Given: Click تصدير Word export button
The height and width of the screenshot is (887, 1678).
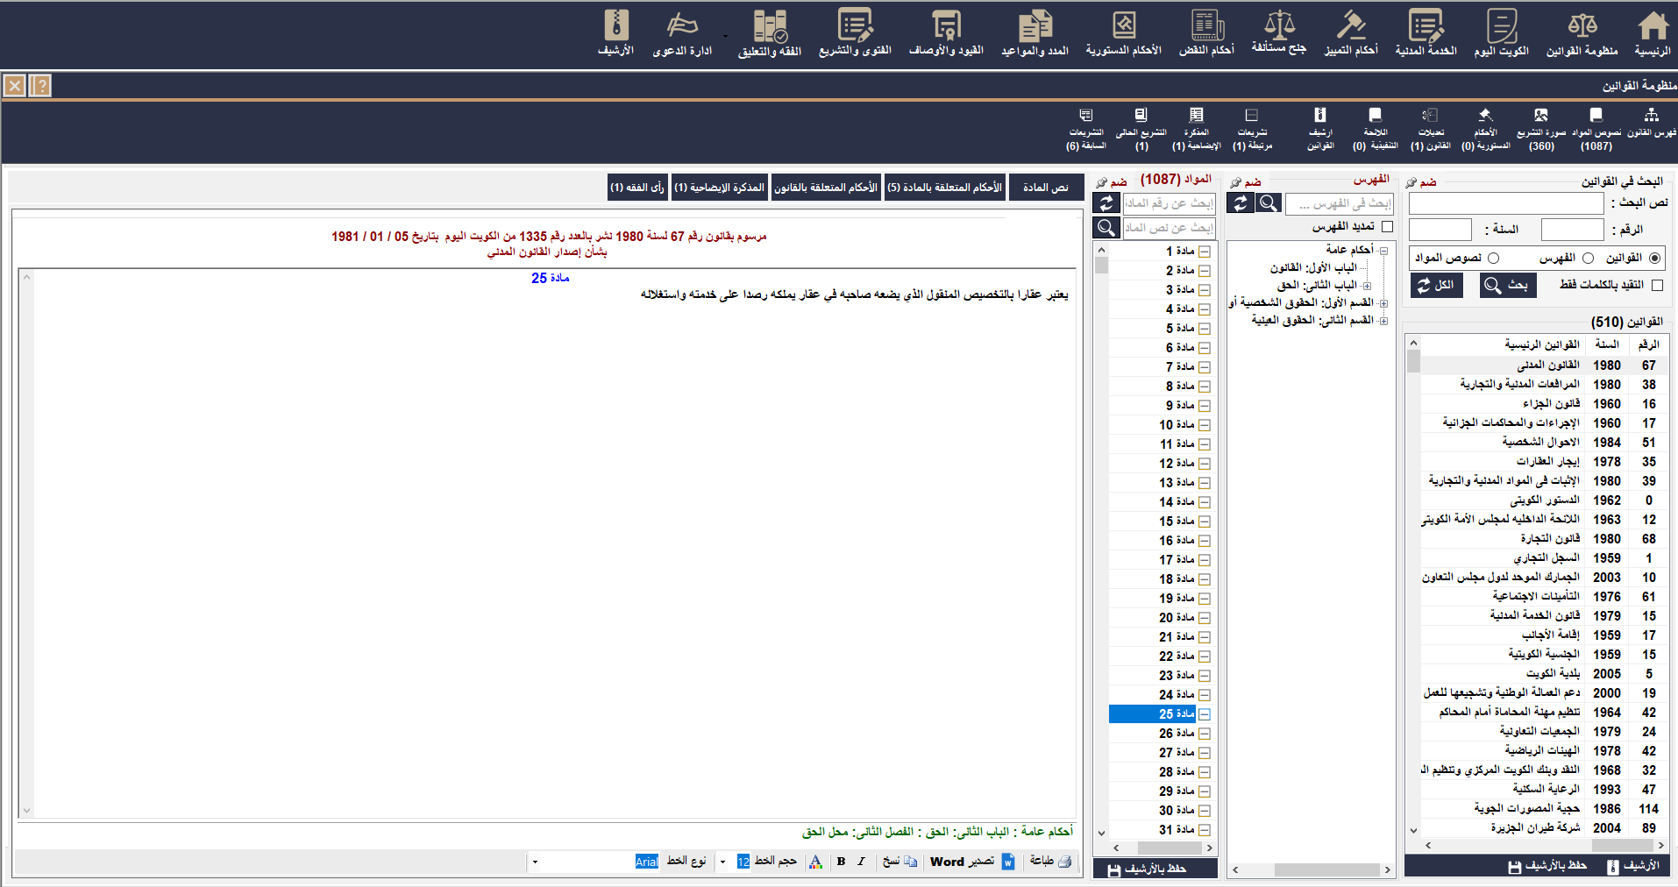Looking at the screenshot, I should click(x=971, y=862).
